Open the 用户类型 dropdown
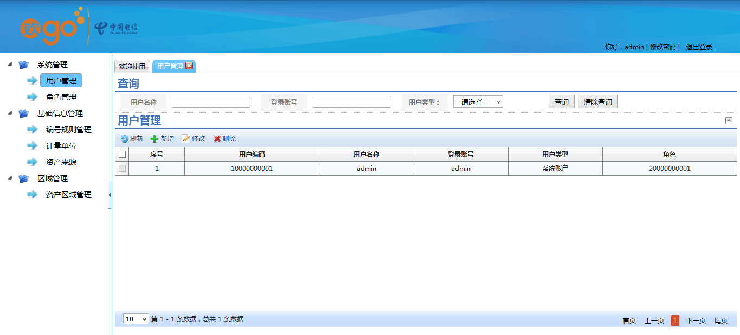740x335 pixels. (x=478, y=102)
